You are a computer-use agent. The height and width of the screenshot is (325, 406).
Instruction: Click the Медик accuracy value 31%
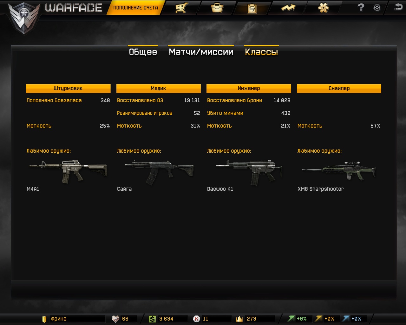click(195, 126)
